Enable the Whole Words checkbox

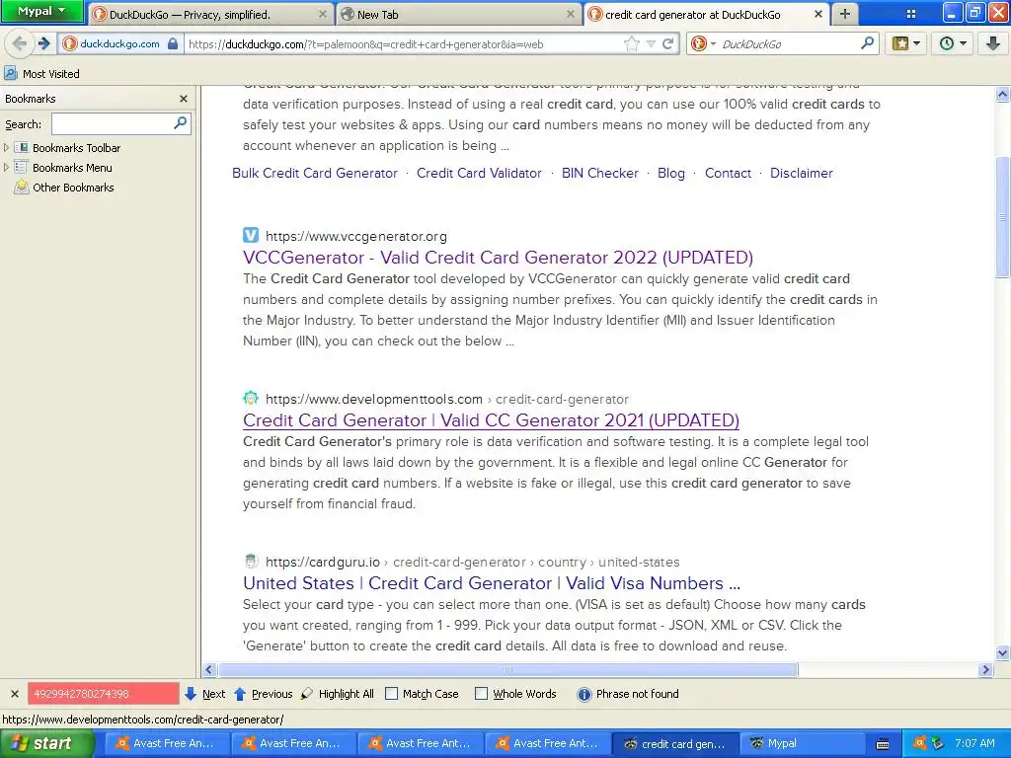(x=481, y=694)
